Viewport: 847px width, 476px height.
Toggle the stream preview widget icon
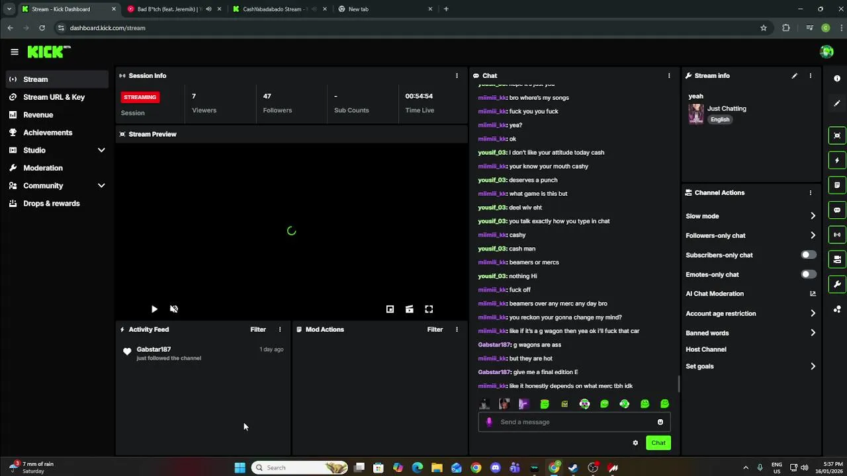click(837, 136)
